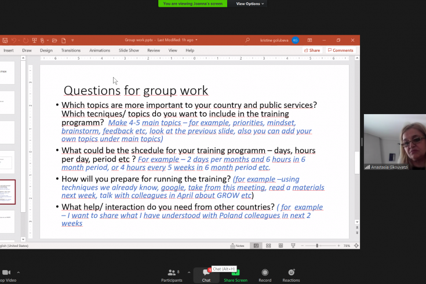Toggle Zoom video camera on or off
Image resolution: width=426 pixels, height=284 pixels.
click(6, 273)
